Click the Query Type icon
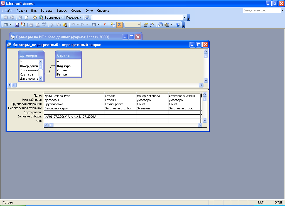 pyautogui.click(x=94, y=25)
